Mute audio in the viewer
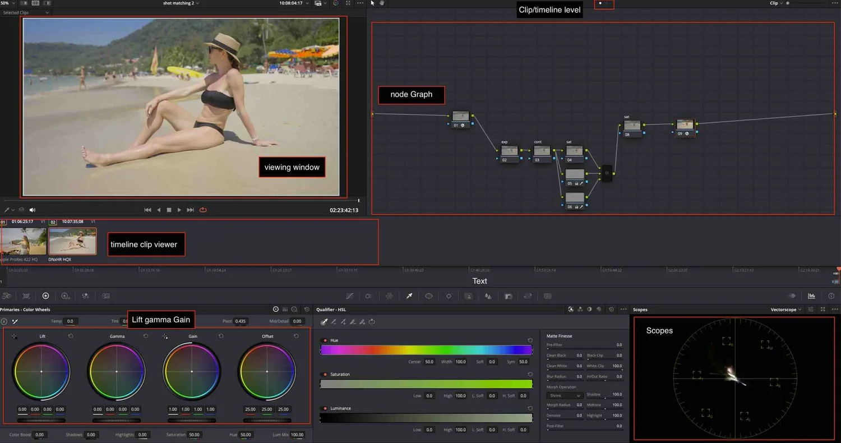This screenshot has width=841, height=443. click(x=31, y=210)
